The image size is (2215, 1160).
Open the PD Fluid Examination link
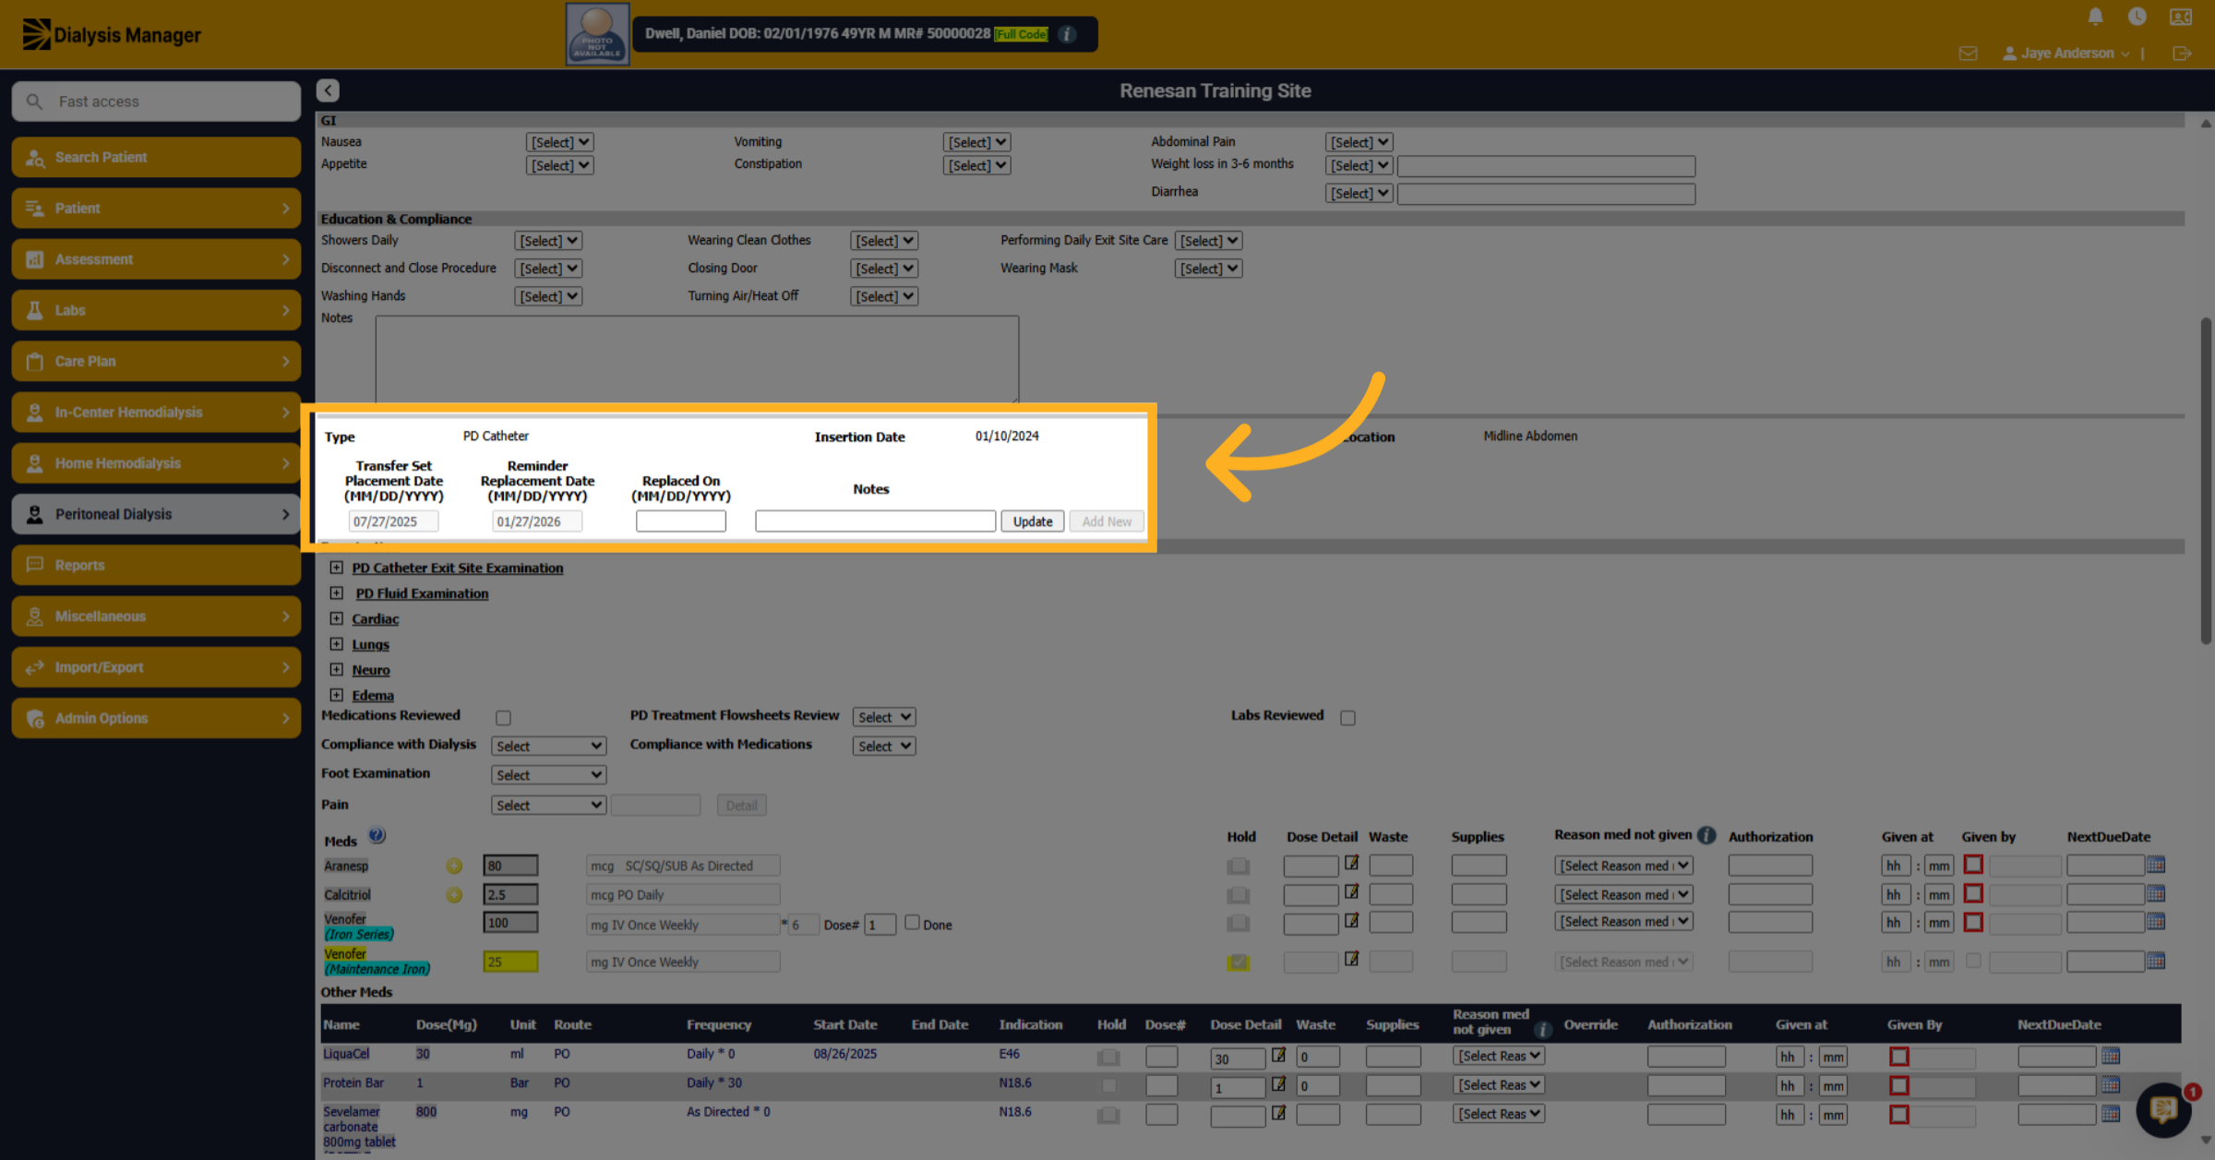pos(422,593)
